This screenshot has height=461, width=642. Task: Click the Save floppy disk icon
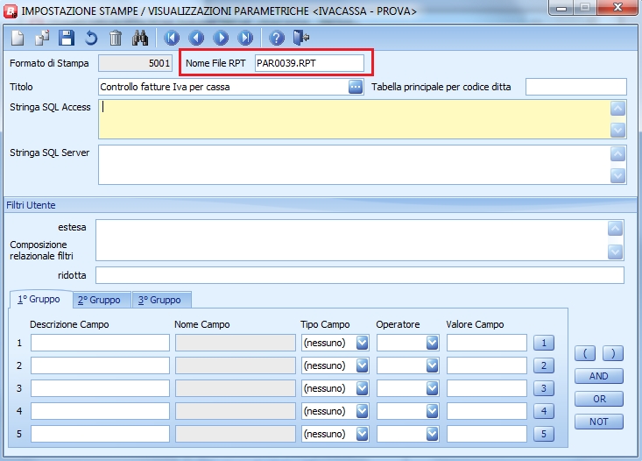point(67,38)
